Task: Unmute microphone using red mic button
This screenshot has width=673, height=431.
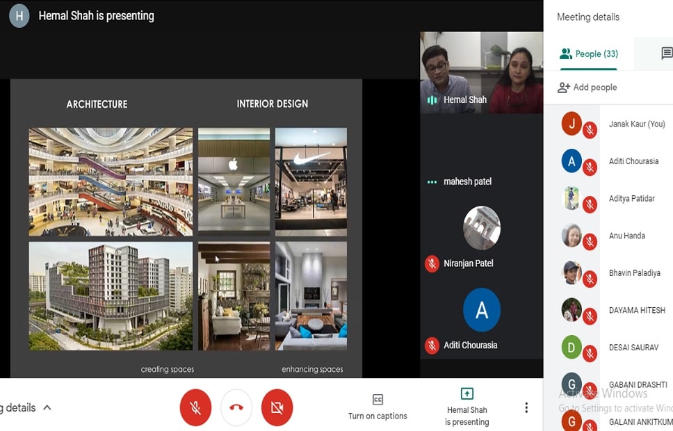Action: point(195,407)
